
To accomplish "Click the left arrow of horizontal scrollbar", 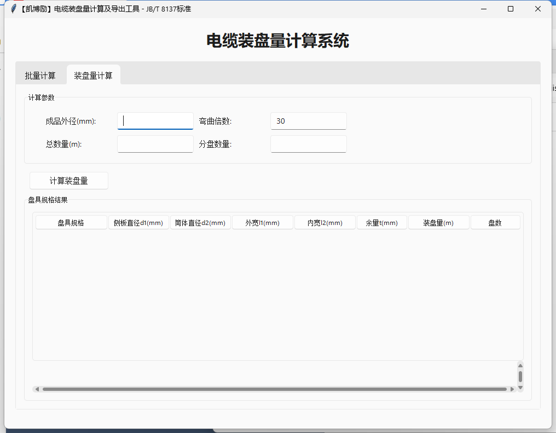I will coord(37,389).
